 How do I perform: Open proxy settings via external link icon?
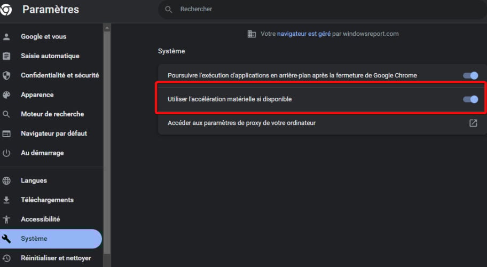(x=473, y=123)
